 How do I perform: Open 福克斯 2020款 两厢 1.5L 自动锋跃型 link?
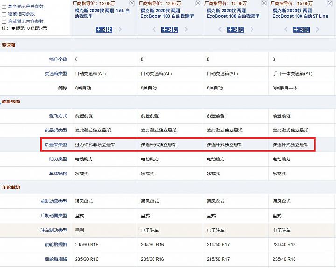pos(102,13)
